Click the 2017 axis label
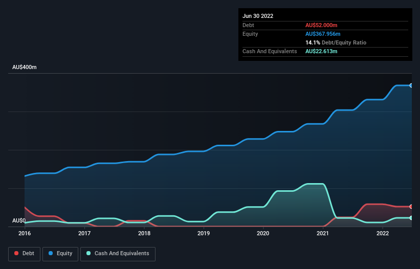The height and width of the screenshot is (269, 420). point(84,233)
